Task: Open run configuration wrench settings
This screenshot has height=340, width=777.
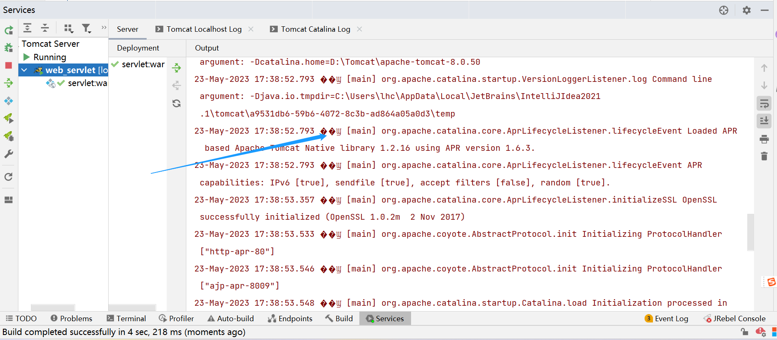Action: tap(9, 154)
